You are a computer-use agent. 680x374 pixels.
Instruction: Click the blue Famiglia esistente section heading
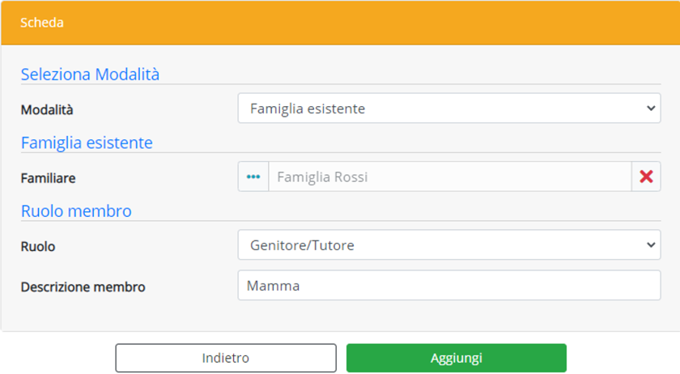click(x=87, y=143)
